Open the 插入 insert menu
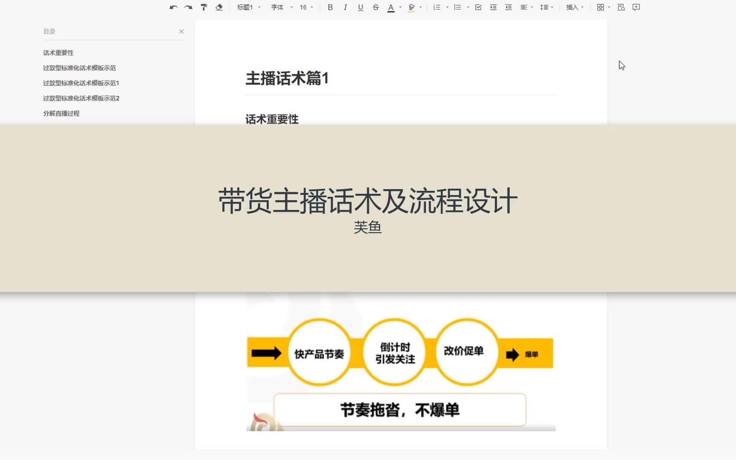This screenshot has width=736, height=460. (575, 7)
